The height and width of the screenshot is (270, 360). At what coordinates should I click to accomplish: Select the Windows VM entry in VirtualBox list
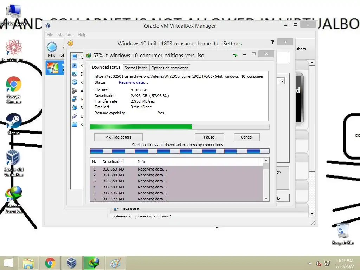[x=54, y=68]
